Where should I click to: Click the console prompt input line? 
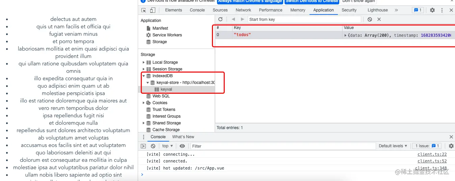(297, 175)
